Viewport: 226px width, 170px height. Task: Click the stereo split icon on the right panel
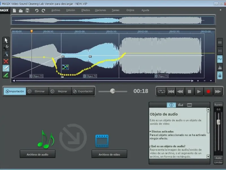pyautogui.click(x=220, y=51)
